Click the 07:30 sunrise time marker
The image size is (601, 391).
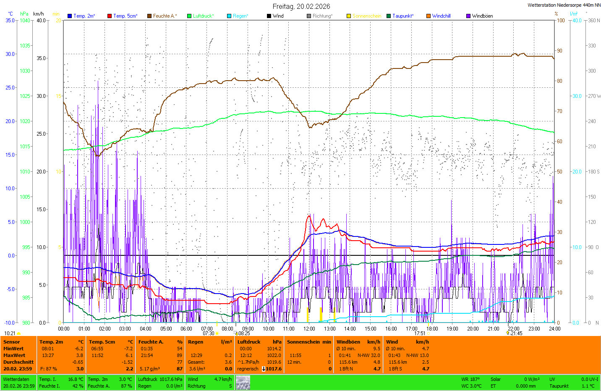click(209, 333)
